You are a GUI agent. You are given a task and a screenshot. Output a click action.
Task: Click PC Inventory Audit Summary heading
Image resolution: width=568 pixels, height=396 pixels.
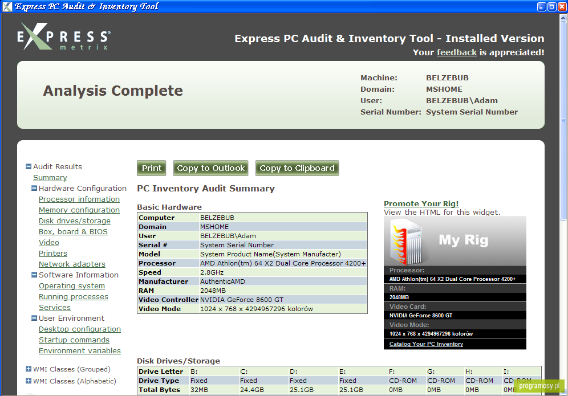(x=206, y=189)
